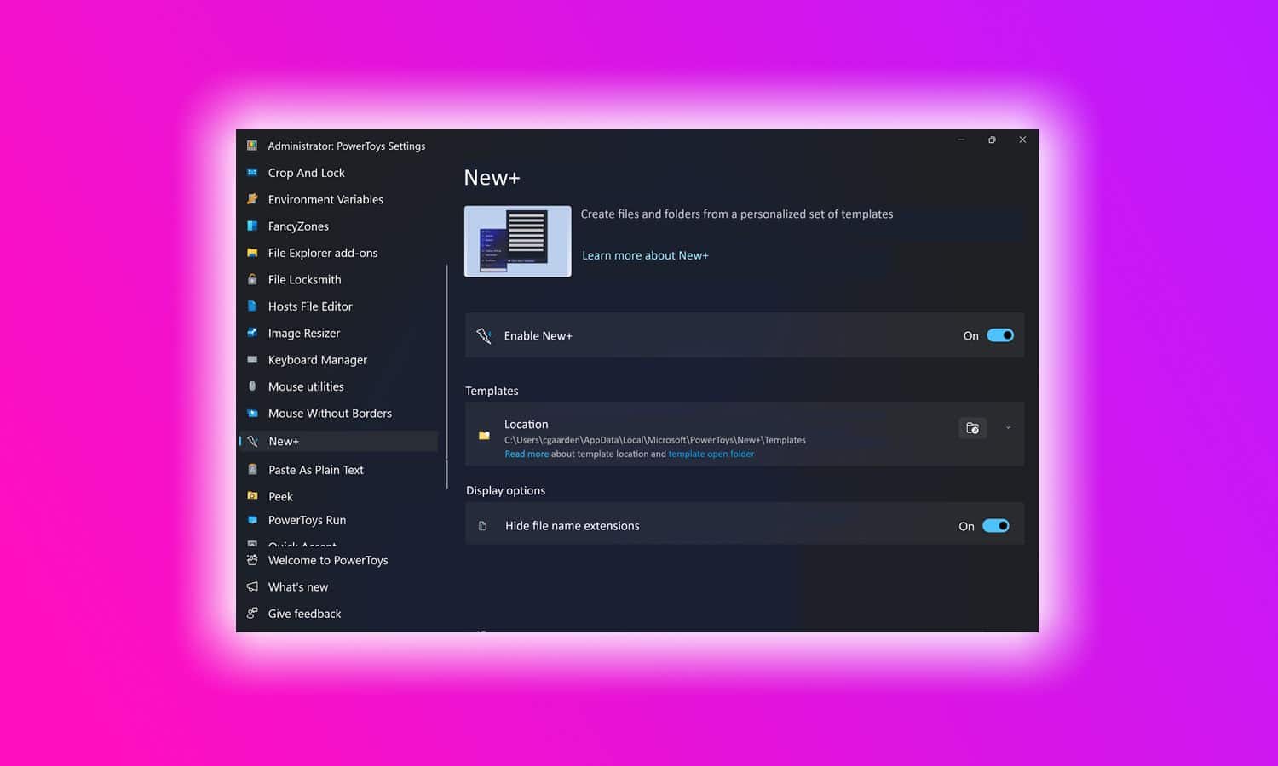
Task: Click the PowerToys app icon in title bar
Action: click(x=252, y=146)
